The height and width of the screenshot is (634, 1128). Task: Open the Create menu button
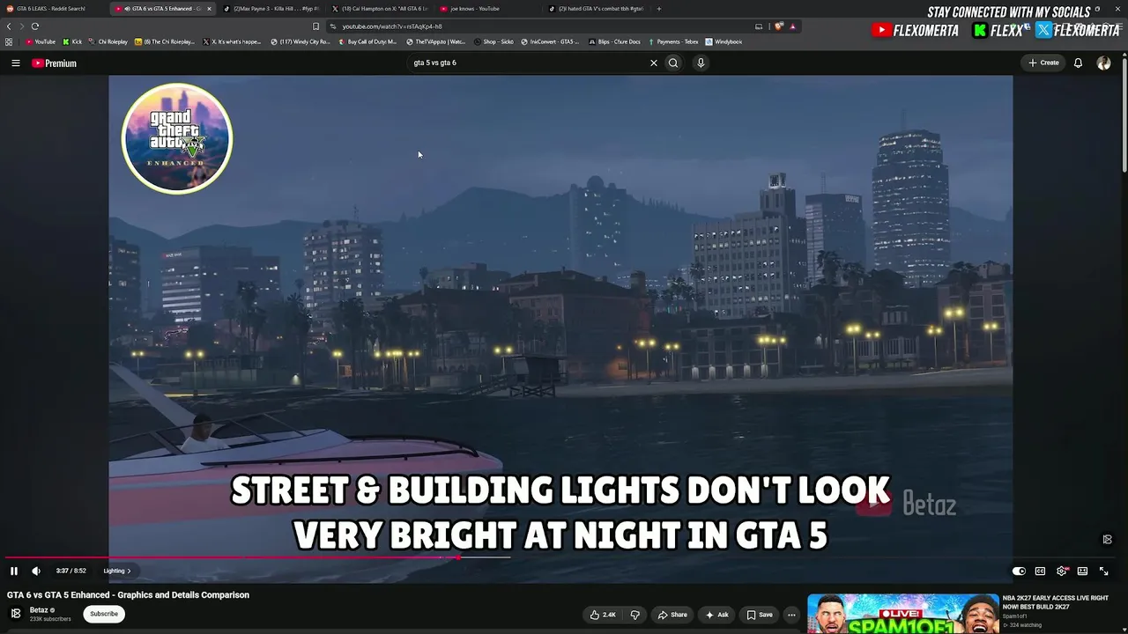(x=1043, y=63)
